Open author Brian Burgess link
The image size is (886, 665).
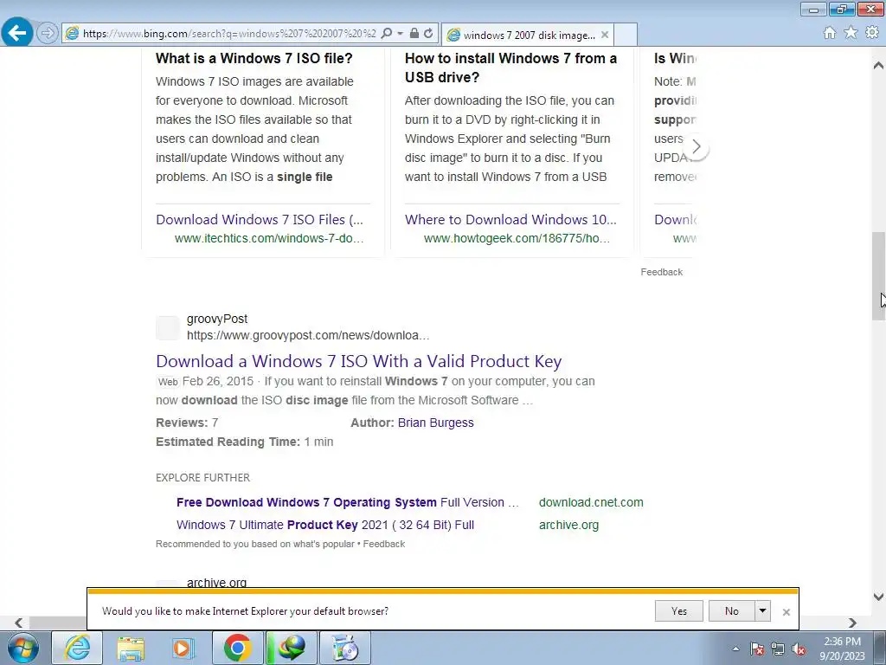pyautogui.click(x=436, y=423)
